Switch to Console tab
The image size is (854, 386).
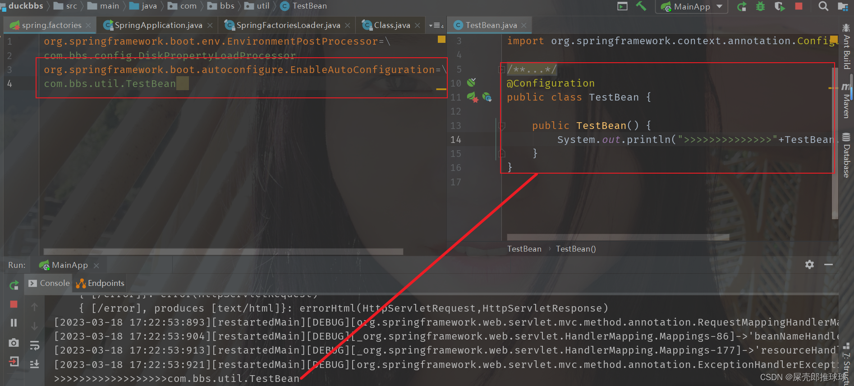[49, 283]
